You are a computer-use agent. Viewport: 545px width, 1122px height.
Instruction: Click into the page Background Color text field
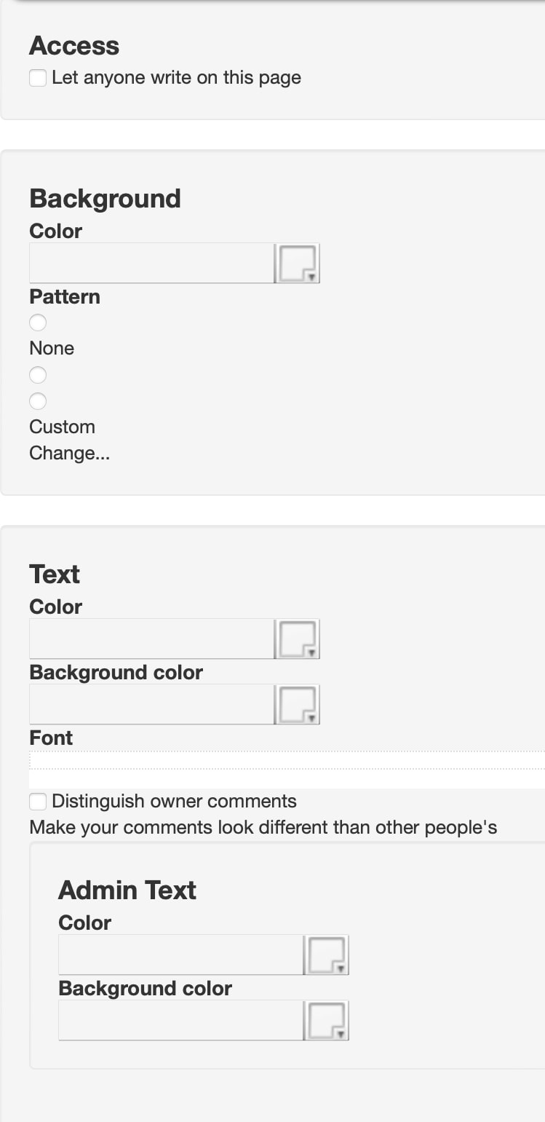tap(151, 263)
